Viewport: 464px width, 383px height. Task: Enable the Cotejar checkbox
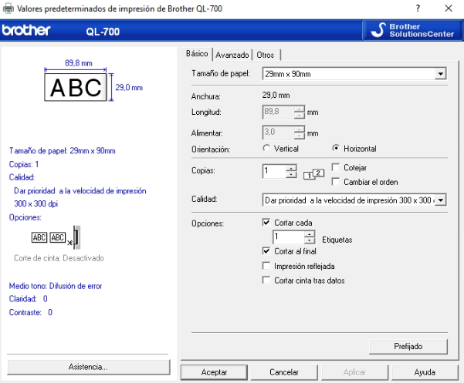[336, 167]
